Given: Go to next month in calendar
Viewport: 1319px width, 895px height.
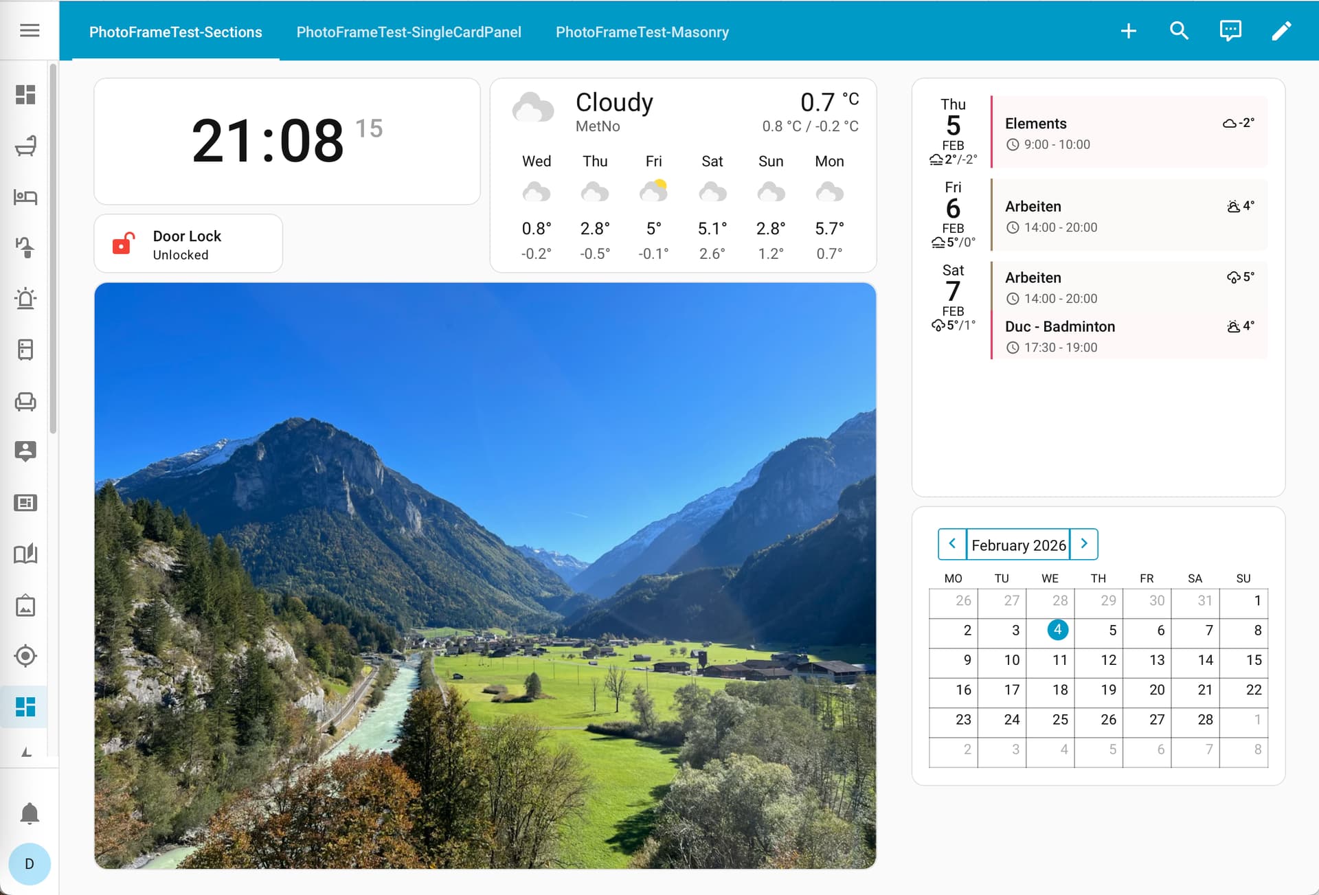Looking at the screenshot, I should point(1084,544).
